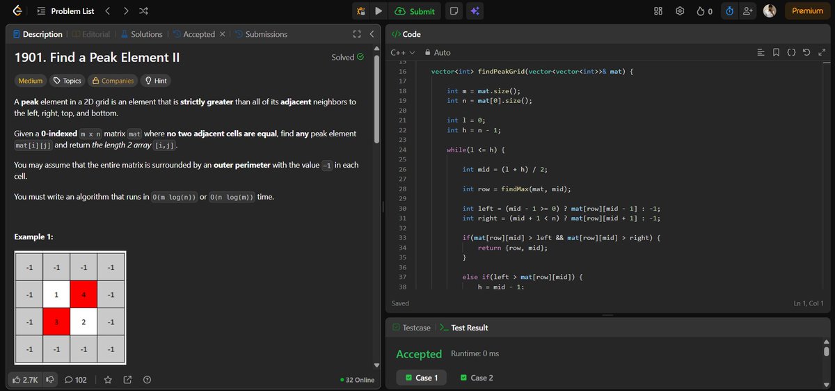Expand the code editor to fullscreen

click(x=822, y=52)
